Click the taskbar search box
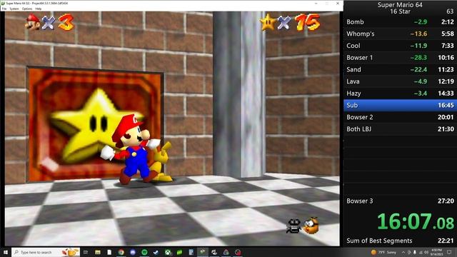Screen dimensions: 457x257 46,252
